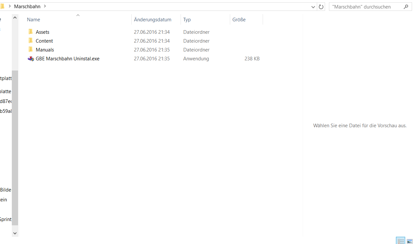
Task: Select the Content folder icon
Action: [31, 41]
